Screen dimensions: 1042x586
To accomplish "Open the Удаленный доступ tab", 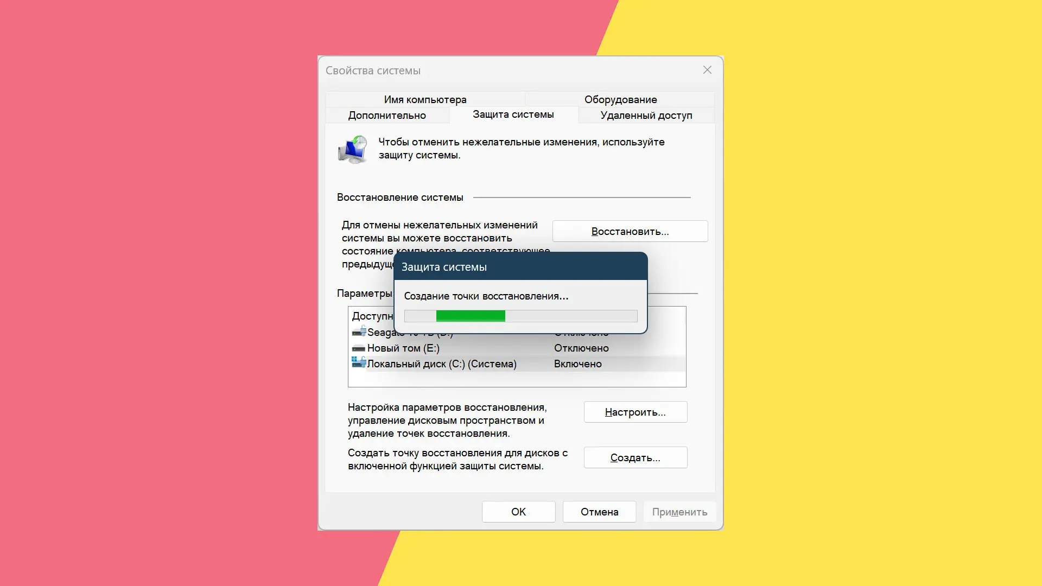I will 646,115.
